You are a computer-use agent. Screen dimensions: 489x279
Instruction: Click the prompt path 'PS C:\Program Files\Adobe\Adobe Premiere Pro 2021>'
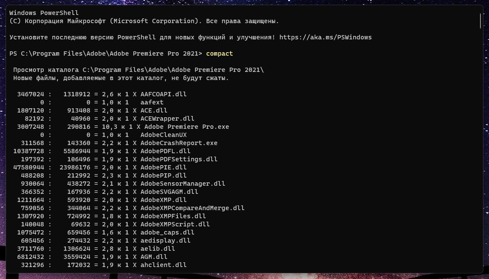[106, 53]
